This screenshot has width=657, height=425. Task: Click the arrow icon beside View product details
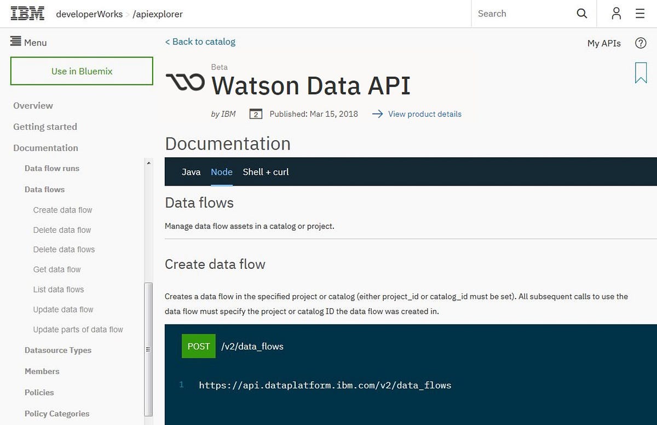pos(377,114)
